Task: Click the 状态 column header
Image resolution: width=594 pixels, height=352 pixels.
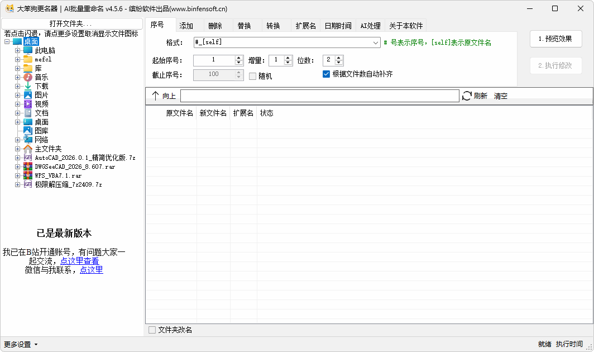Action: coord(266,113)
